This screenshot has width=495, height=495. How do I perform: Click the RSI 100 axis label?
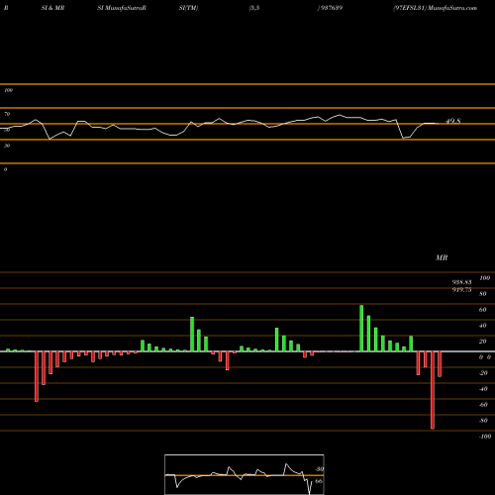(x=8, y=90)
